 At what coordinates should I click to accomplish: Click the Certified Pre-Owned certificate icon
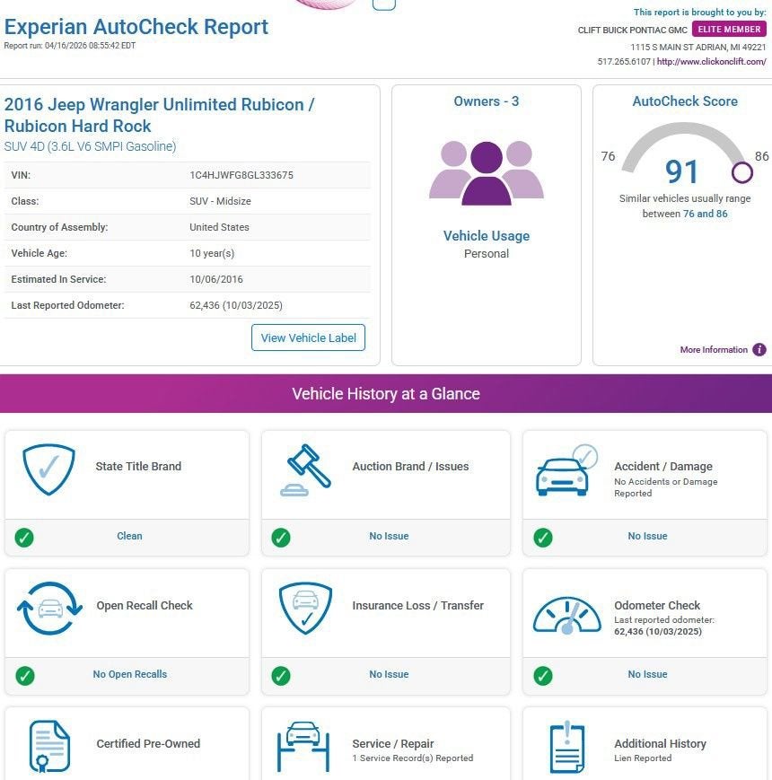49,747
